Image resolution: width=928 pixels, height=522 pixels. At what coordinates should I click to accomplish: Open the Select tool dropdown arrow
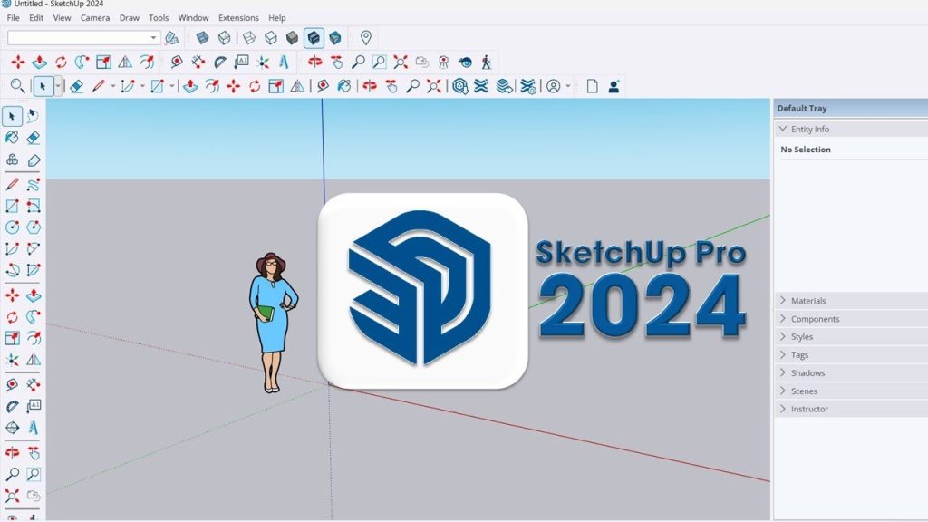57,86
